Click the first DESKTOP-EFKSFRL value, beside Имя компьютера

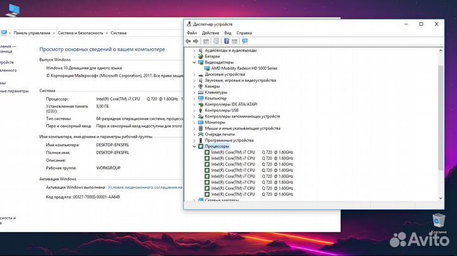[112, 145]
